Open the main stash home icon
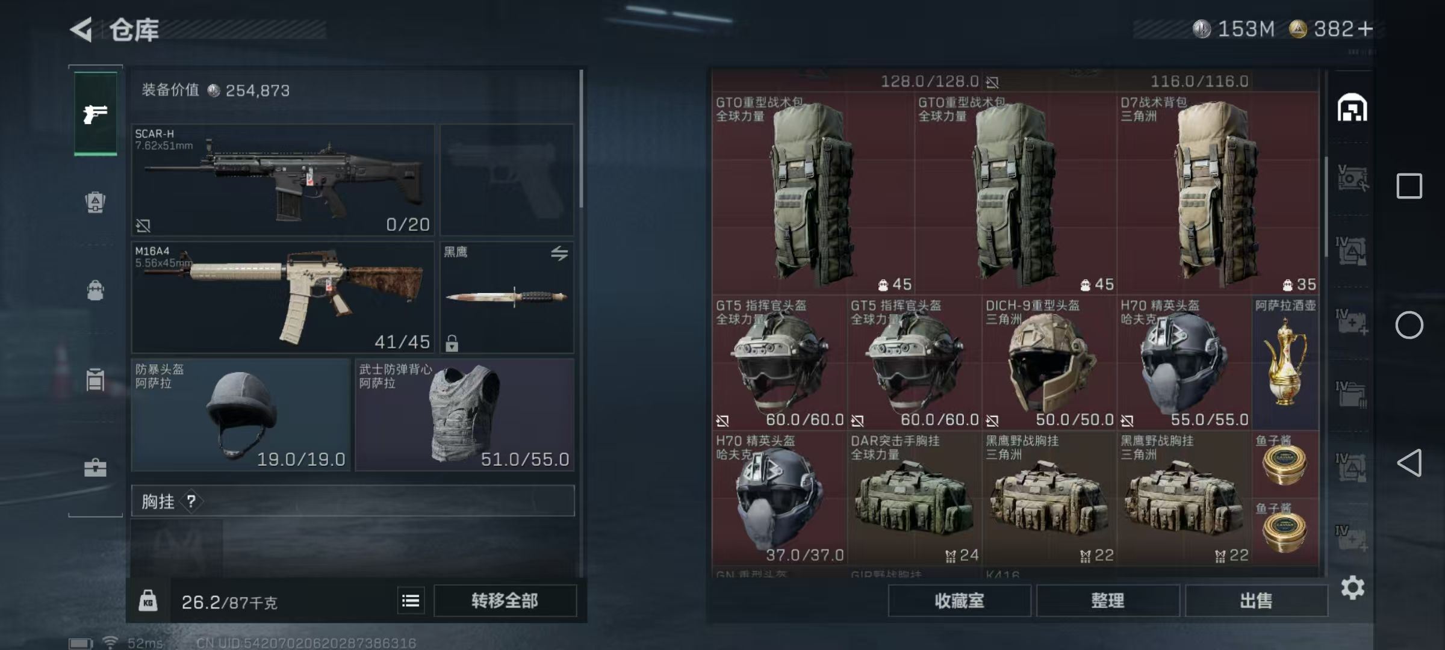Image resolution: width=1445 pixels, height=650 pixels. coord(1352,108)
